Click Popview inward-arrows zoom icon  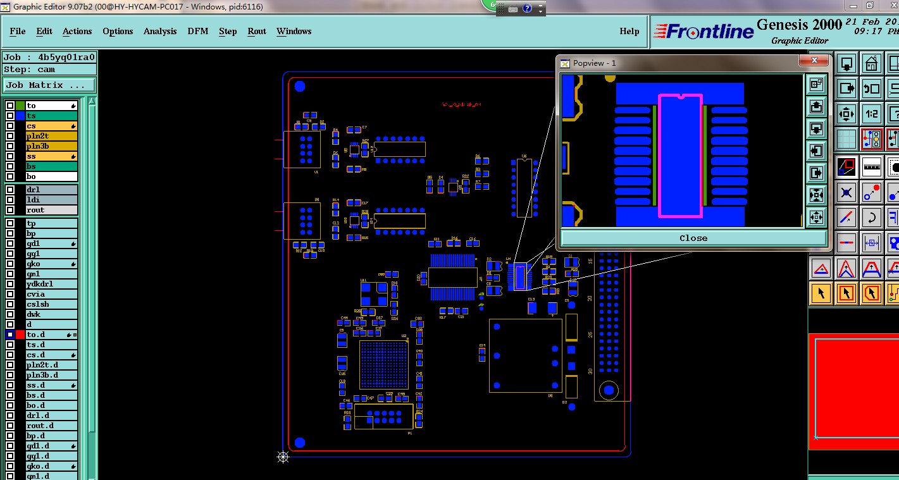[816, 195]
